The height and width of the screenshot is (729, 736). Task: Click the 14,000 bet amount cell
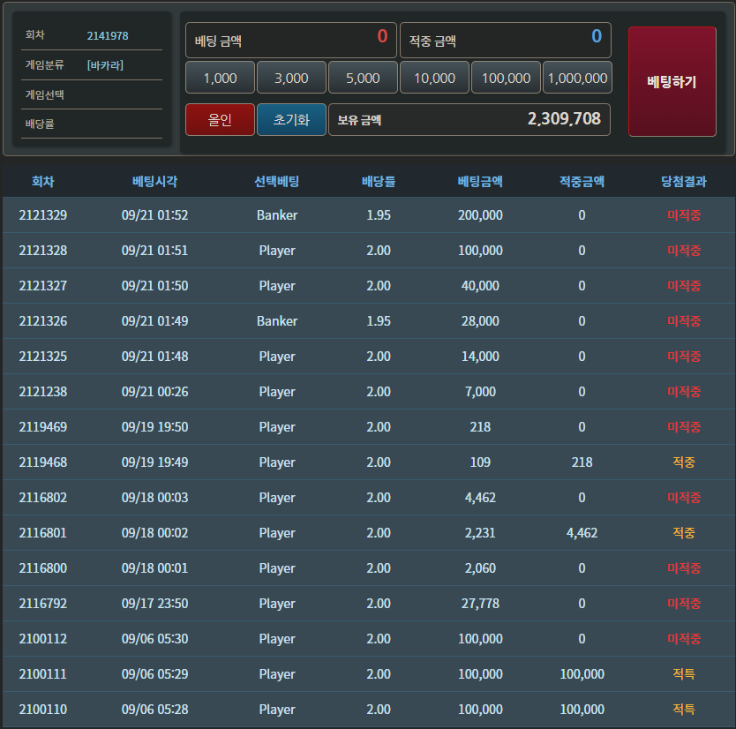point(480,357)
